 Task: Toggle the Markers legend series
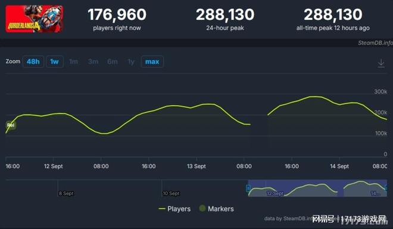(x=216, y=208)
